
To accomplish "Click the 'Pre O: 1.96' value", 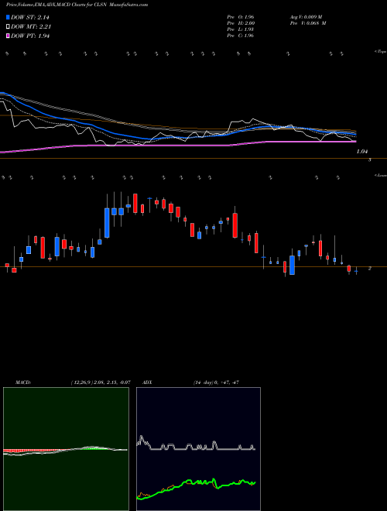I will [241, 17].
